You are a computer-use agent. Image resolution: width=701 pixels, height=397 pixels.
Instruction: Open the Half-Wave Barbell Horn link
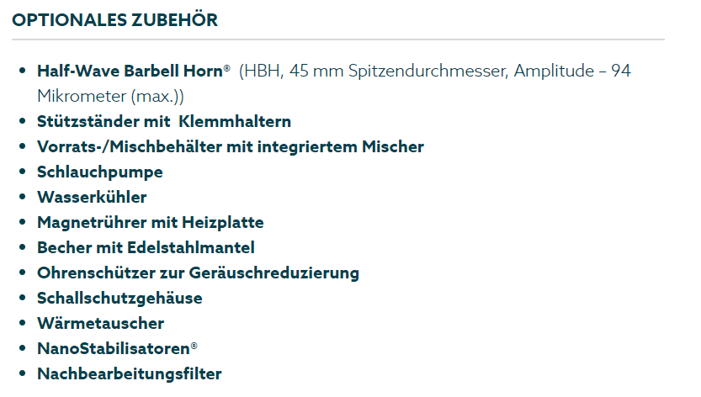(129, 71)
